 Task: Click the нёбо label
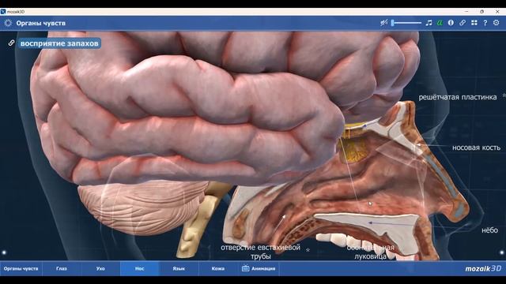click(490, 230)
